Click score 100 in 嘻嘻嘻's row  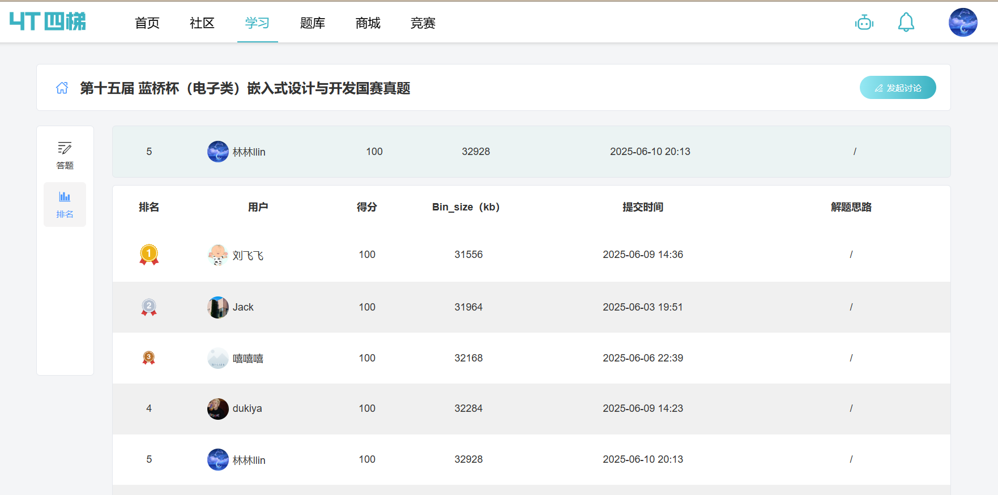(367, 358)
